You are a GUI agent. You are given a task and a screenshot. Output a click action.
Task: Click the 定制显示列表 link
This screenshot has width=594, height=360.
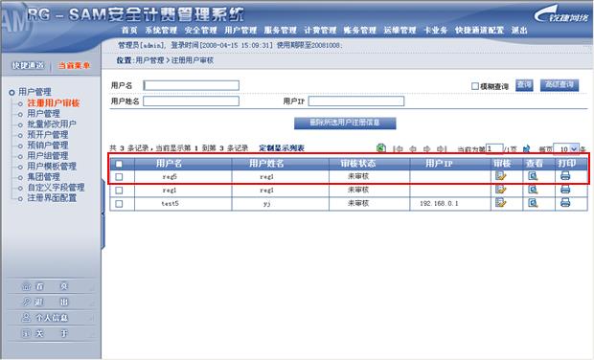282,148
